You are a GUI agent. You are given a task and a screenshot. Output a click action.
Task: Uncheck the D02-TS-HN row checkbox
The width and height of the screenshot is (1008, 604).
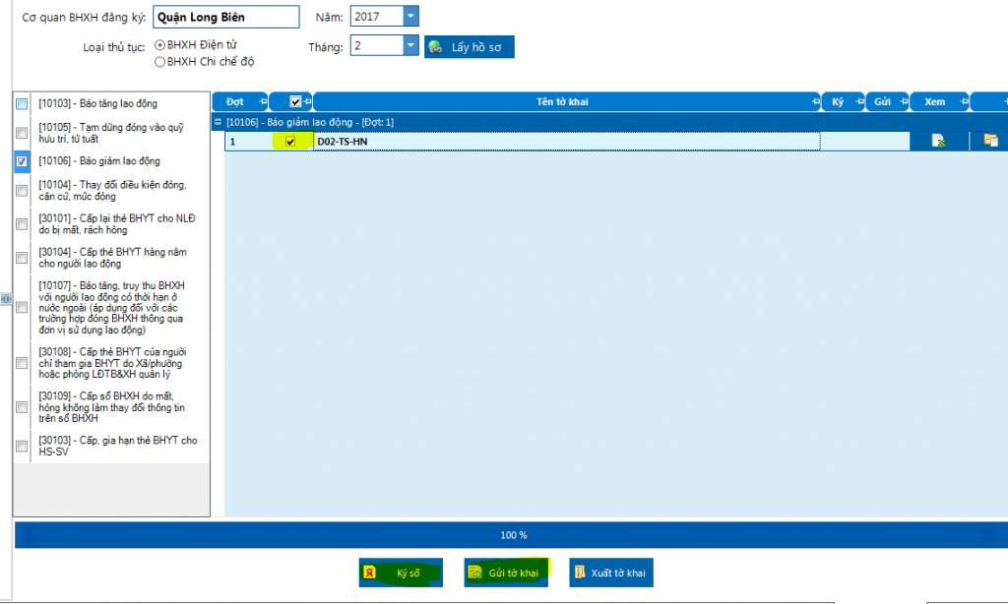click(x=289, y=142)
